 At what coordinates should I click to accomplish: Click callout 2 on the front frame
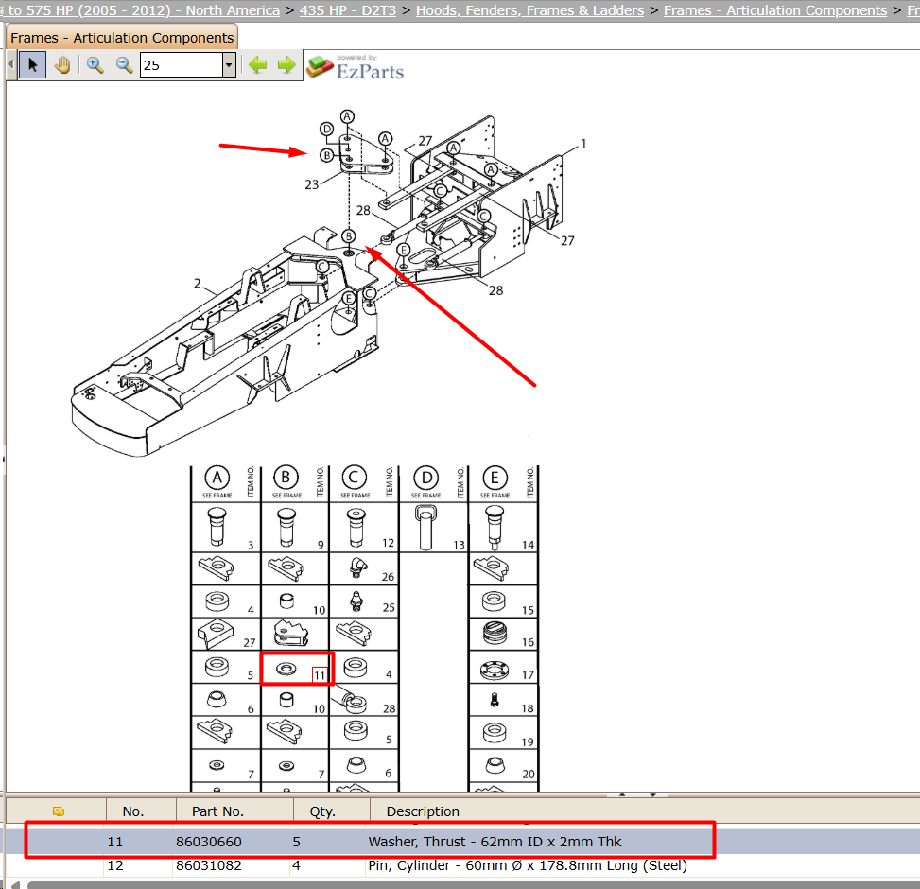(x=197, y=284)
